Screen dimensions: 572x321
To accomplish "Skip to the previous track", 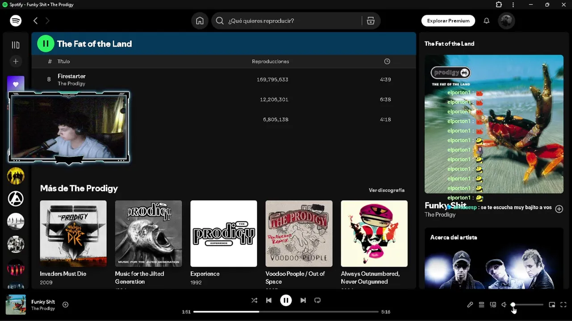I will [x=269, y=300].
